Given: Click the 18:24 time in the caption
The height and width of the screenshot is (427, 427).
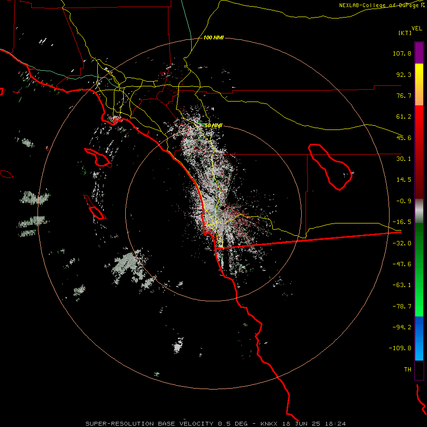Looking at the screenshot, I should 336,424.
